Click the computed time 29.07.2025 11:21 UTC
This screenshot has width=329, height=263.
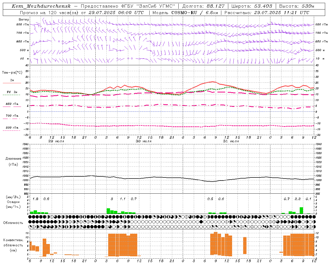pos(282,13)
